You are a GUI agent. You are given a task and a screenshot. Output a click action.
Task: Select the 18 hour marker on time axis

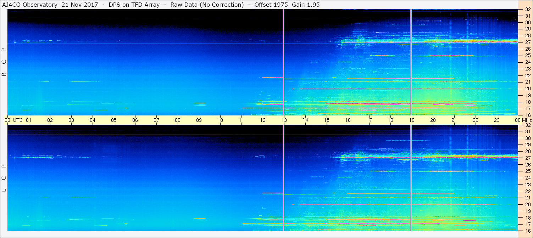(x=390, y=120)
